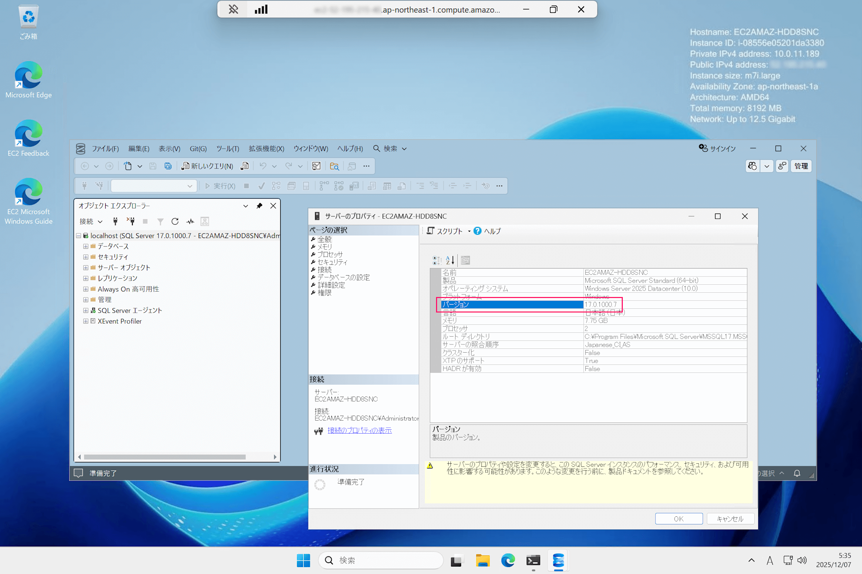This screenshot has width=862, height=574.
Task: Click the Connect plug icon in Object Explorer
Action: coord(115,221)
